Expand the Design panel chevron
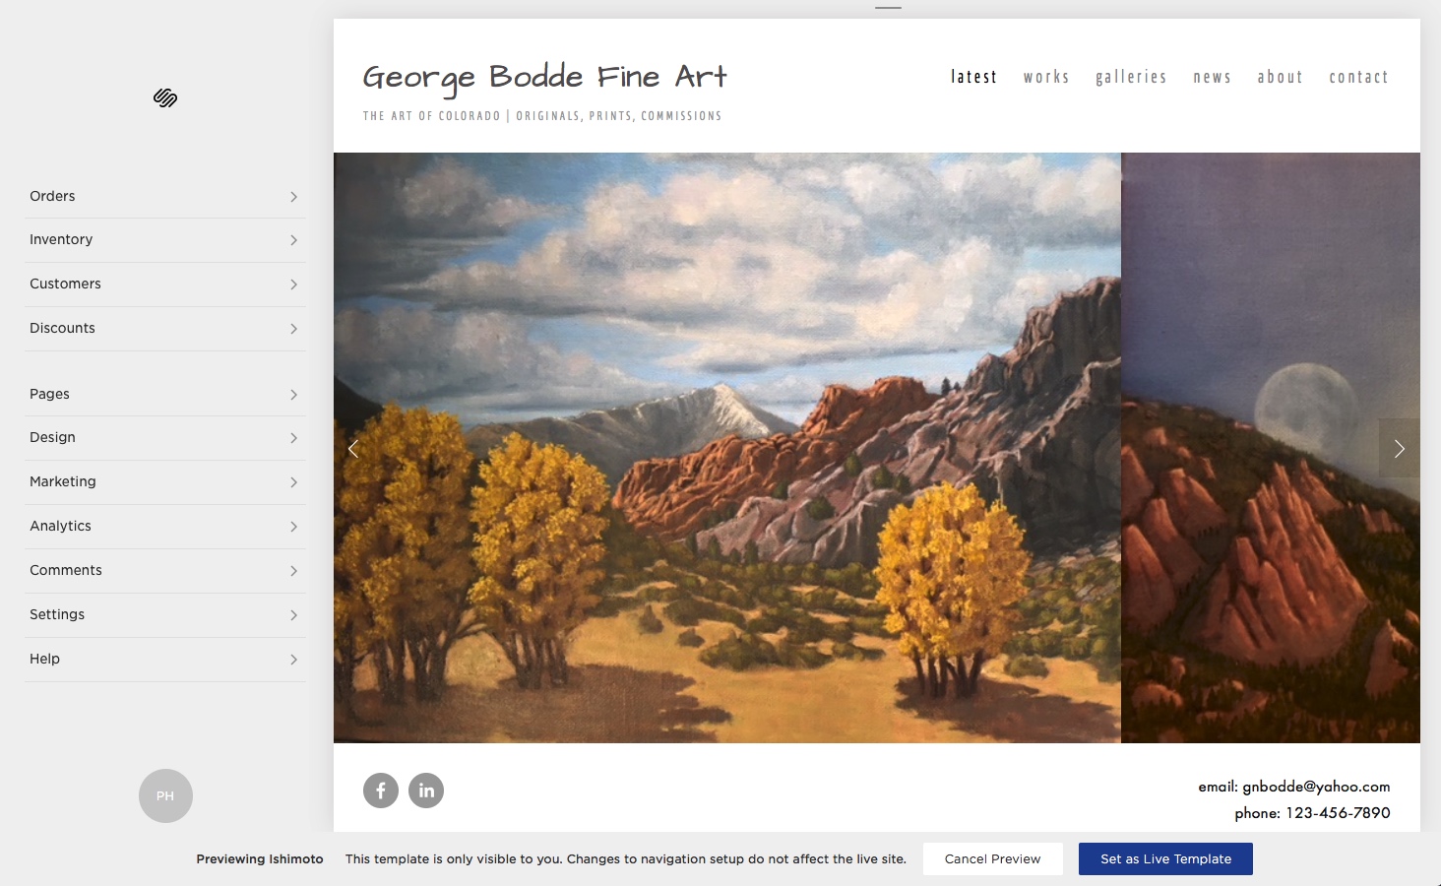This screenshot has width=1441, height=886. point(293,438)
